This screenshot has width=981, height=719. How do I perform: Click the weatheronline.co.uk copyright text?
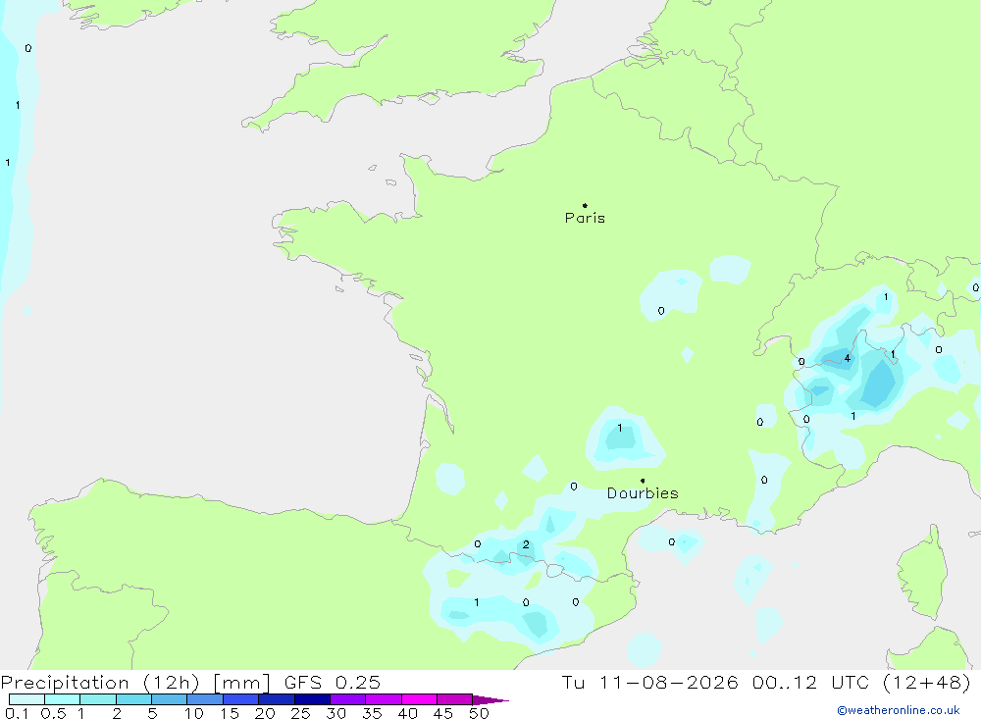pos(898,710)
